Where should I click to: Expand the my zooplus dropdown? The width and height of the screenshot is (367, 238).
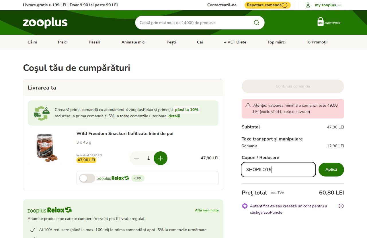328,5
